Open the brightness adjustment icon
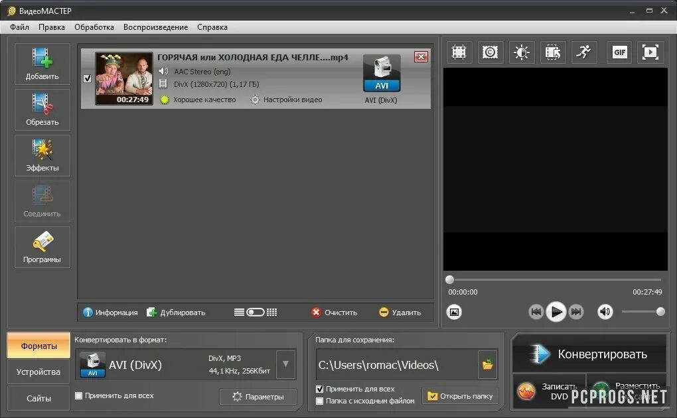The height and width of the screenshot is (418, 677). point(522,52)
